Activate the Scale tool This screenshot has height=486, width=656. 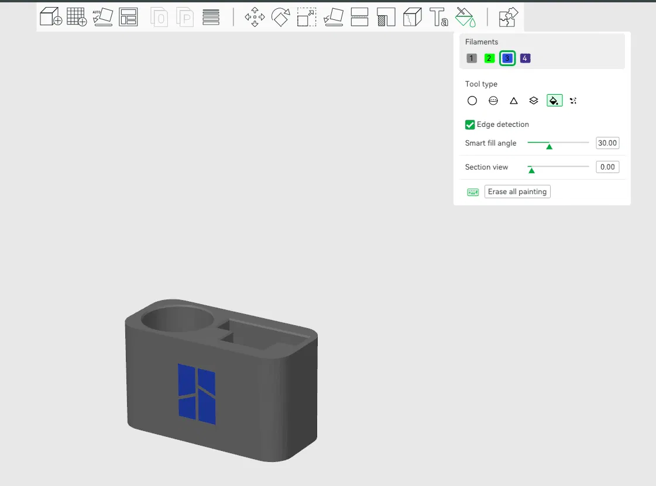click(307, 17)
